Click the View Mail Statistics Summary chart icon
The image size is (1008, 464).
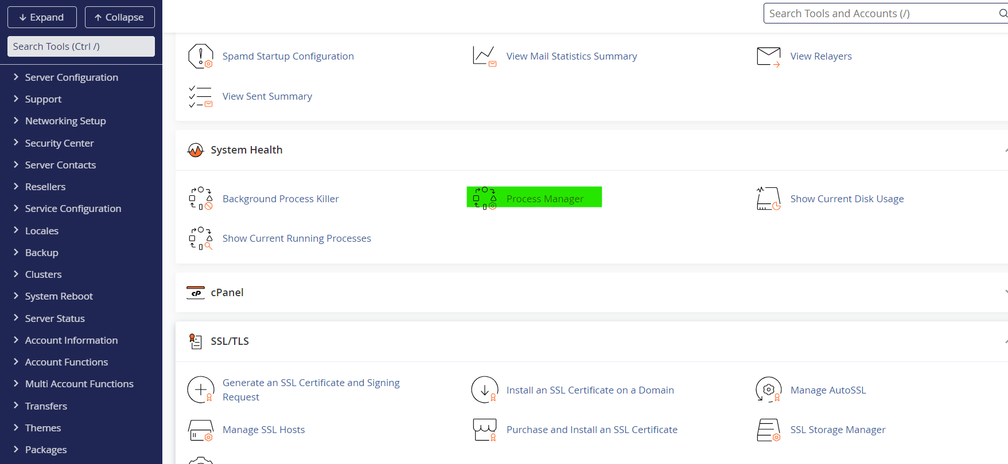(x=484, y=56)
